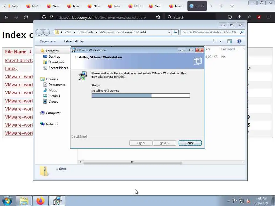Screen dimensions: 275x206
Task: Click Extract all files button
Action: point(74,41)
